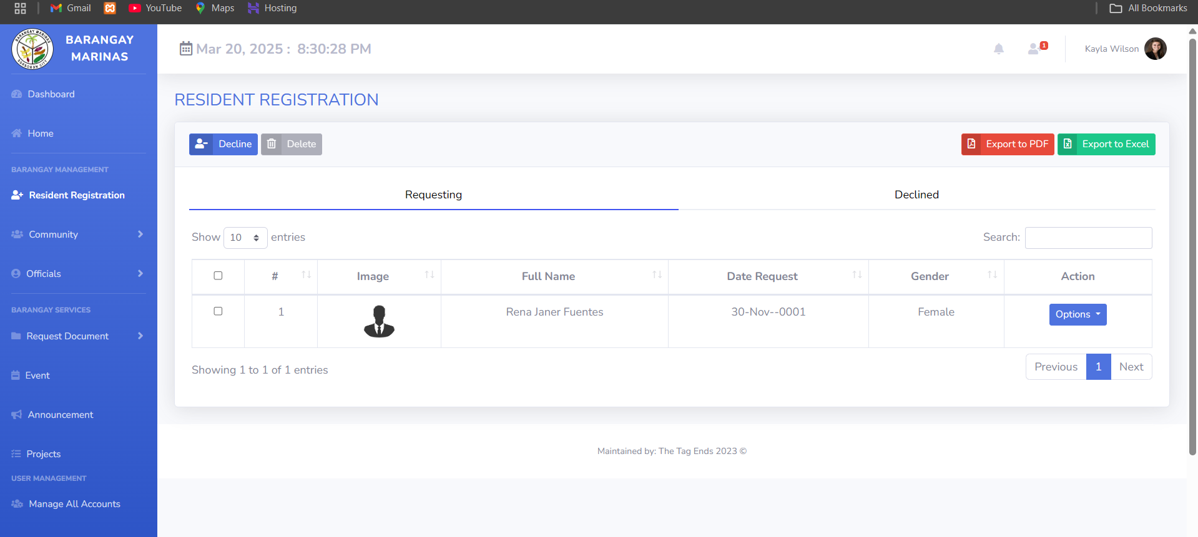Switch to the Declined tab
Viewport: 1198px width, 537px height.
916,195
